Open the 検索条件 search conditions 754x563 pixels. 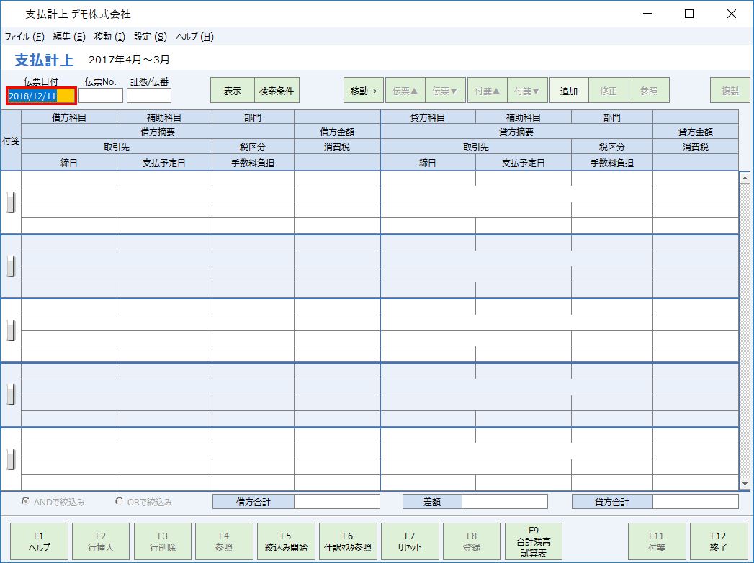(x=278, y=90)
